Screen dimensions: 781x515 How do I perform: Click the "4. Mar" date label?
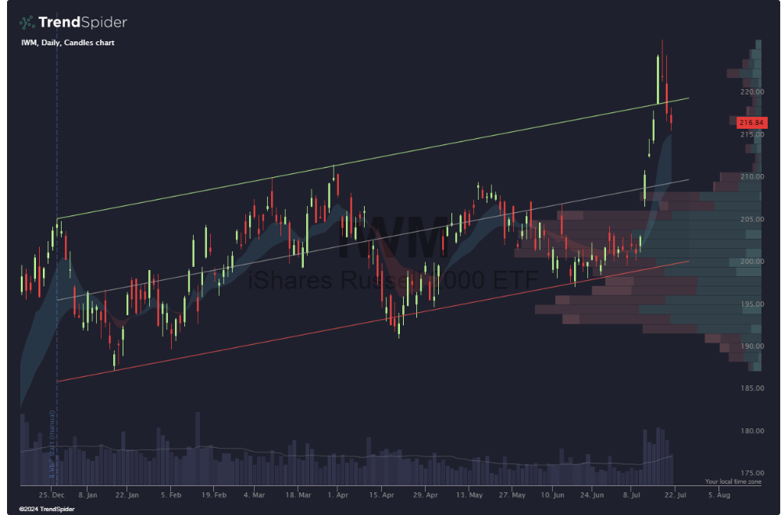pos(254,495)
